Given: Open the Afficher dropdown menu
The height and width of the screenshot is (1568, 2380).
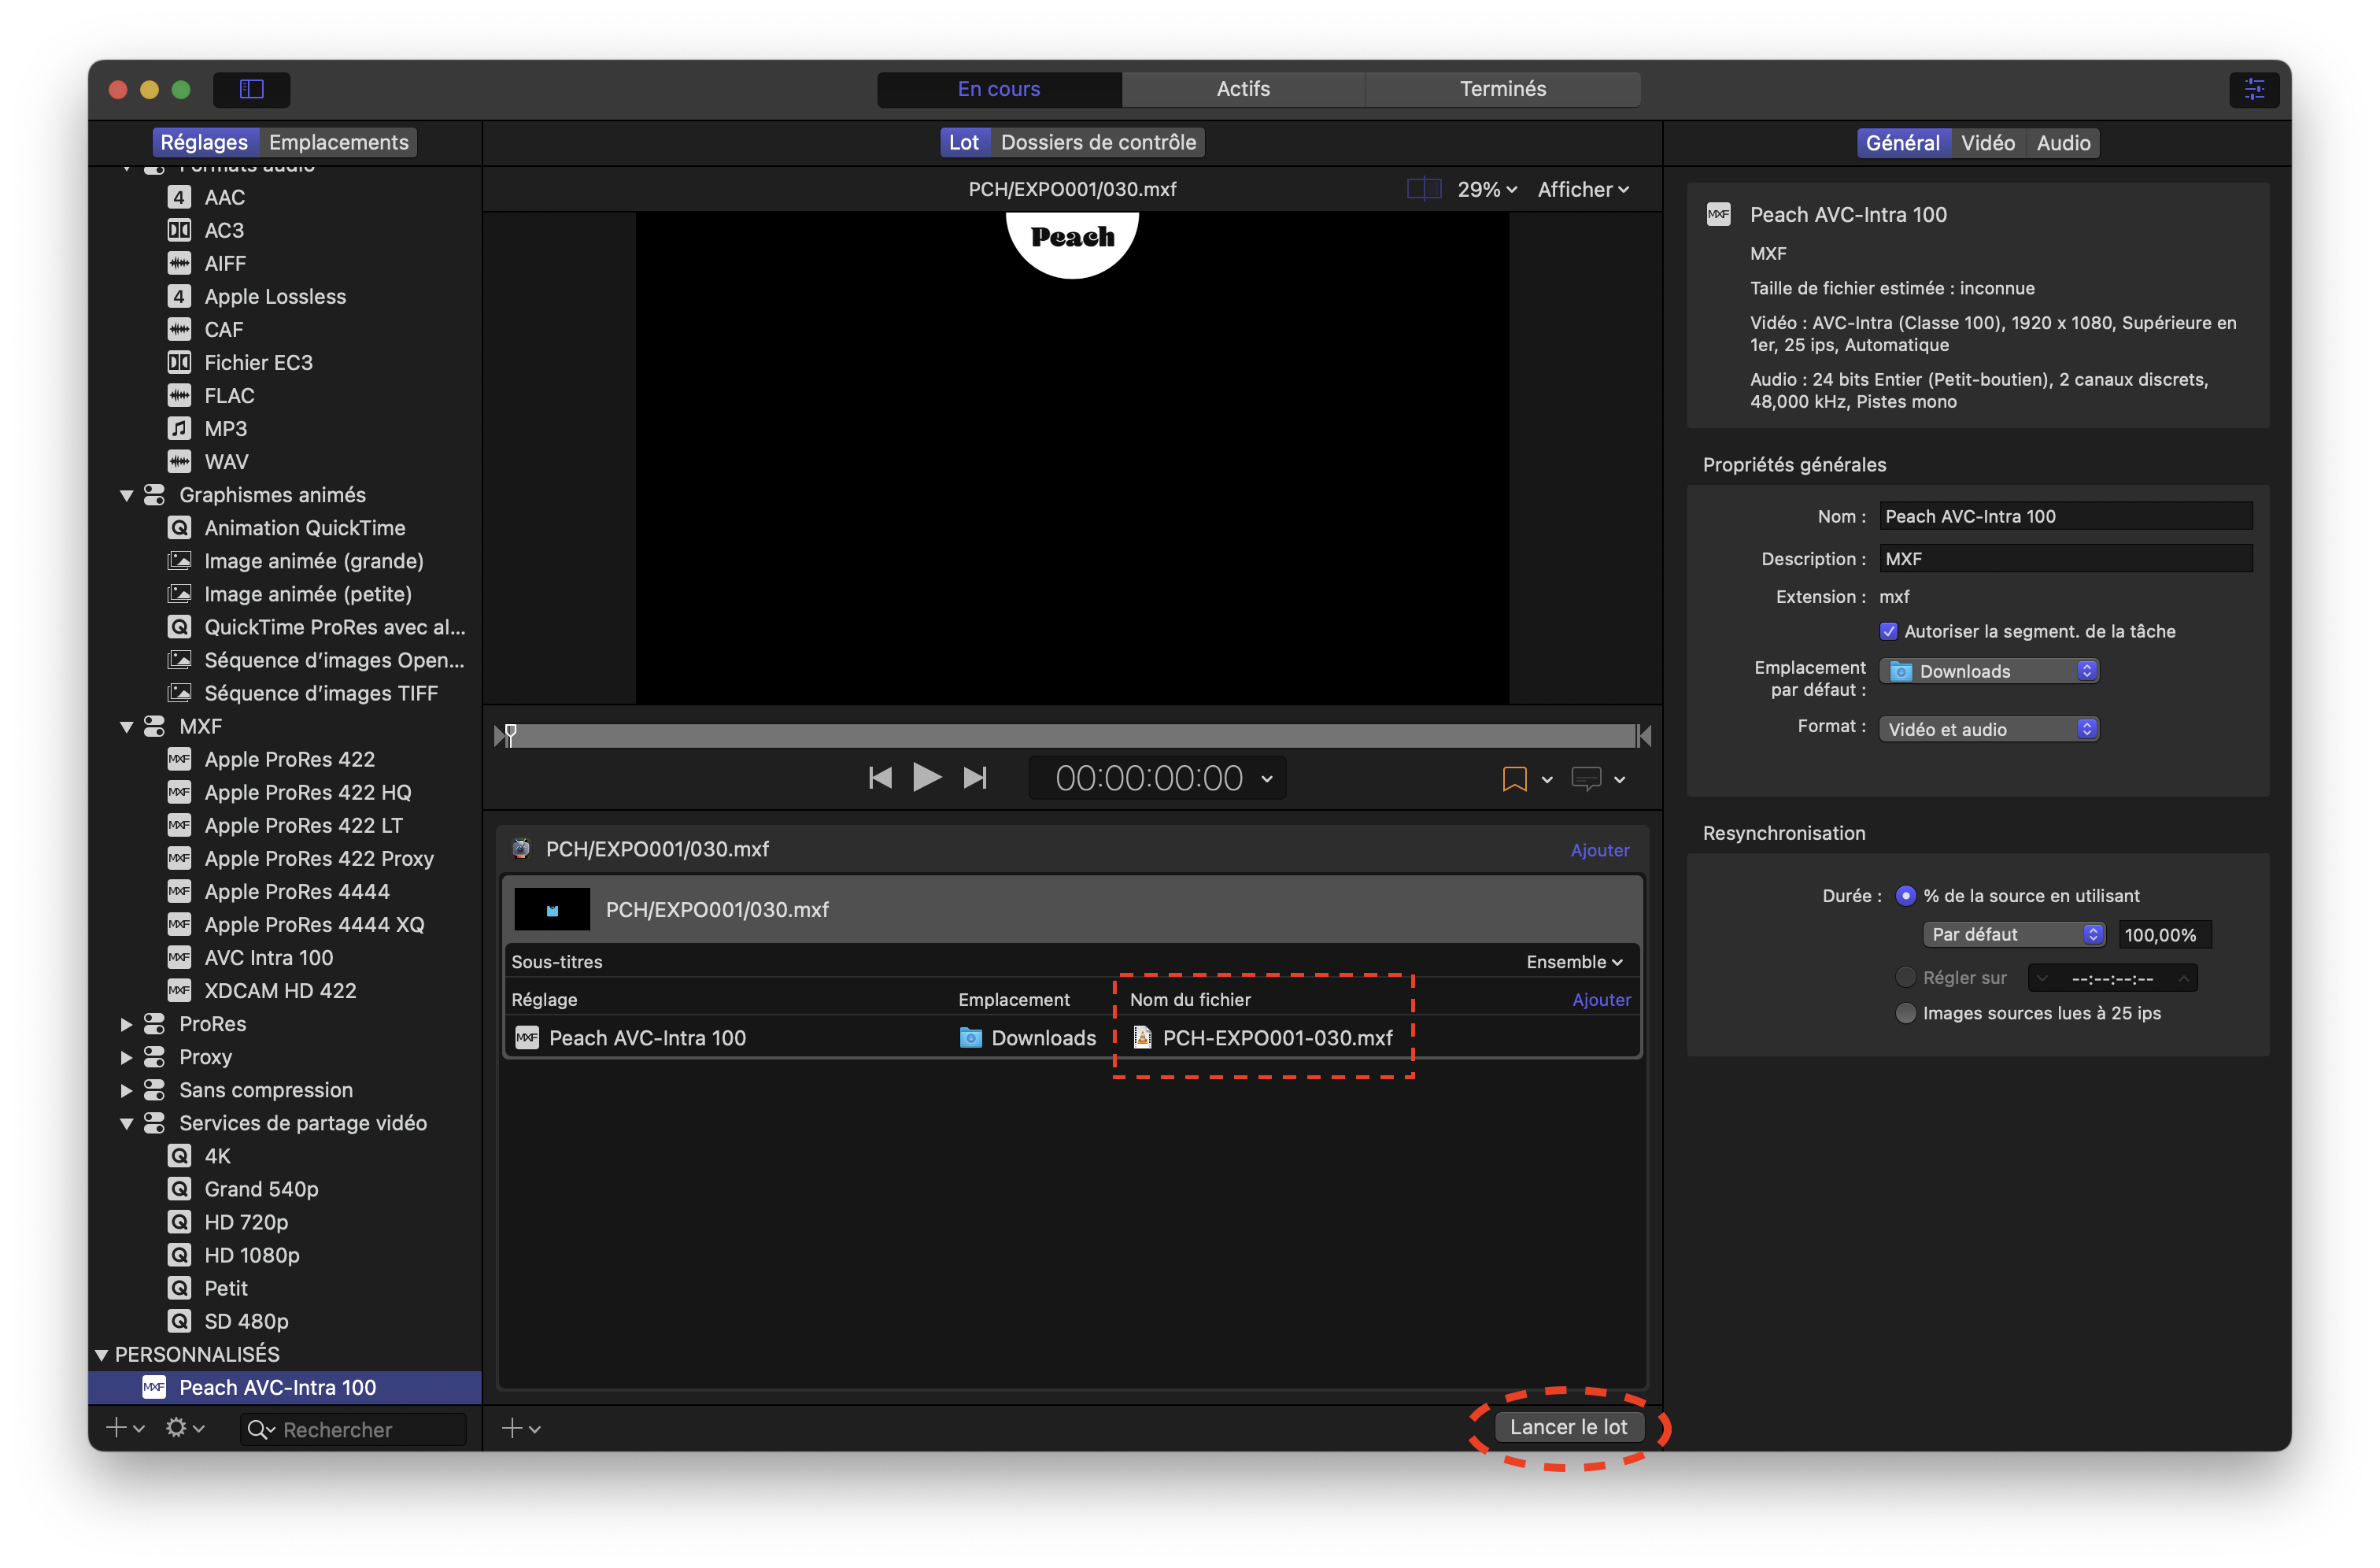Looking at the screenshot, I should tap(1583, 189).
